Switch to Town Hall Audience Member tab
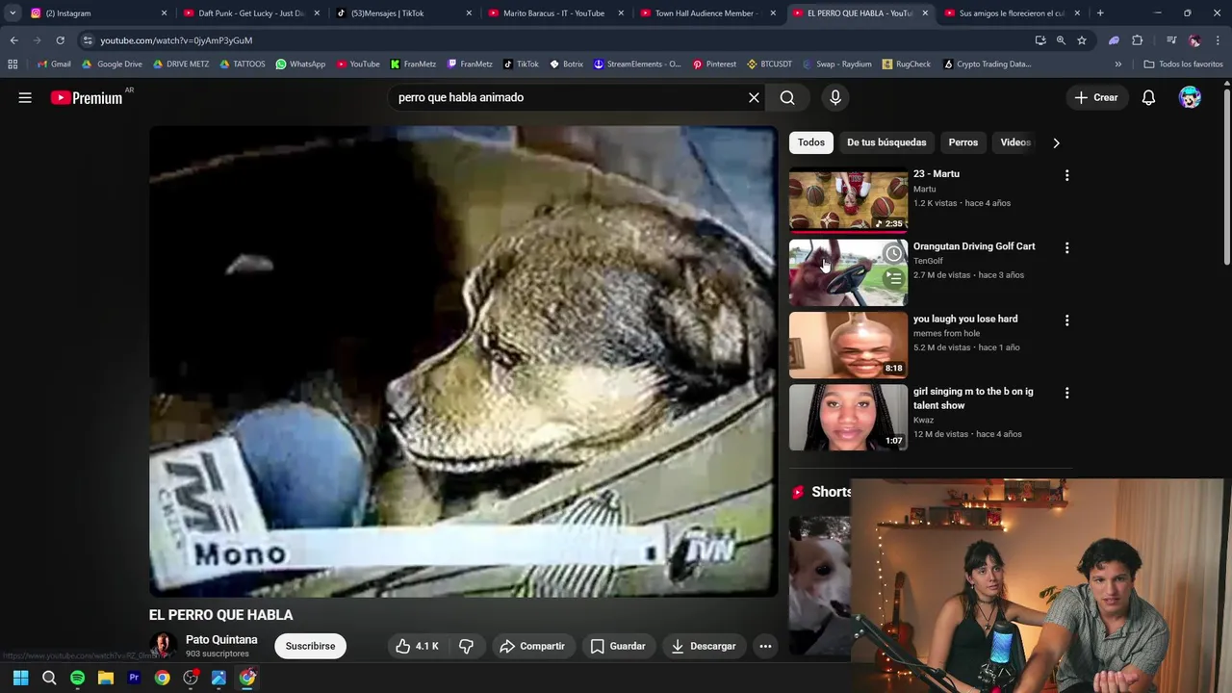This screenshot has width=1232, height=693. point(707,13)
